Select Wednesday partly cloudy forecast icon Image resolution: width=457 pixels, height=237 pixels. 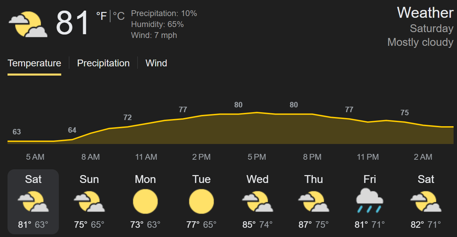[258, 201]
